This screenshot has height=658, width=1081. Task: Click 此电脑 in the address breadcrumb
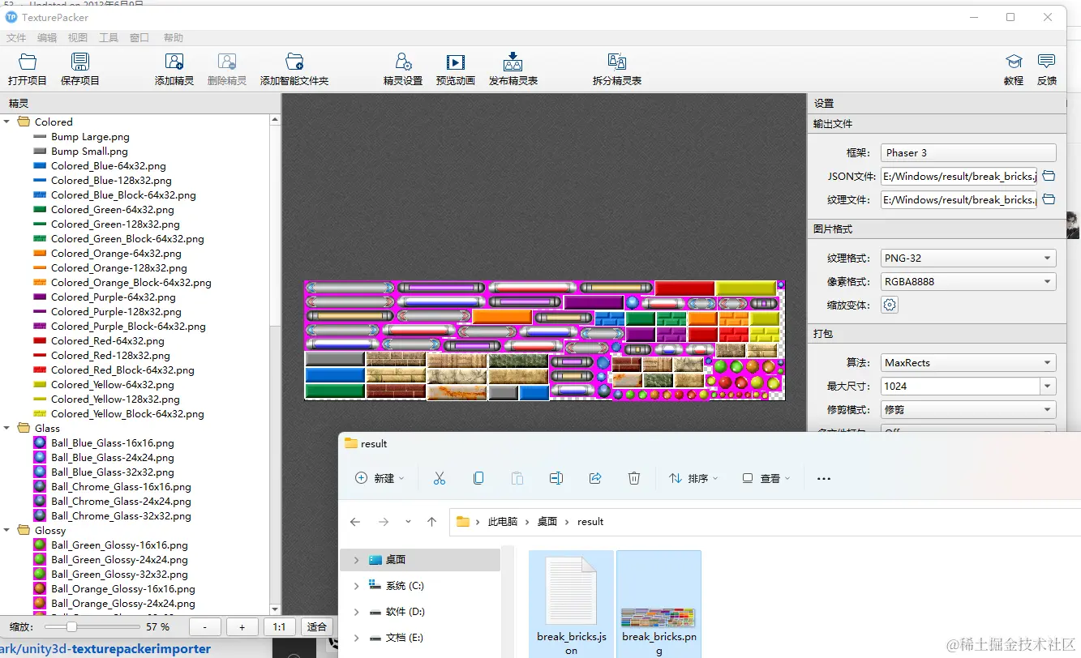(x=503, y=522)
